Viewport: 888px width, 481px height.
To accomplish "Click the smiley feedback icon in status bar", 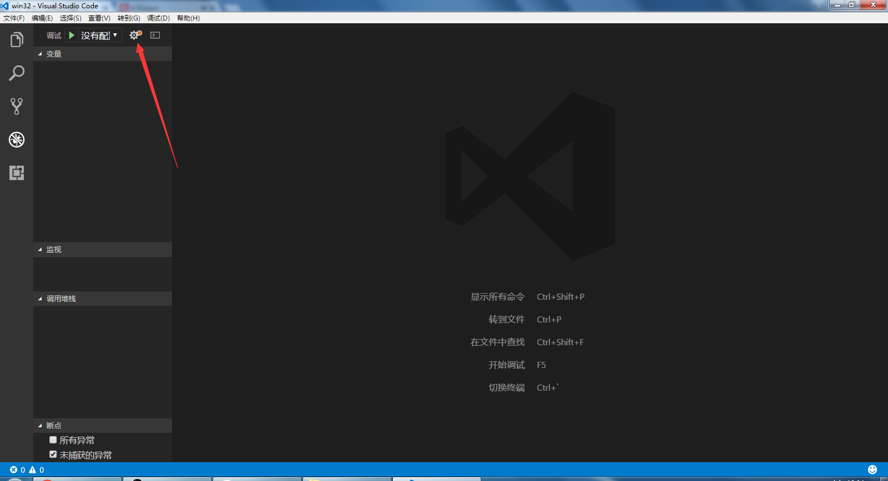I will [x=872, y=470].
